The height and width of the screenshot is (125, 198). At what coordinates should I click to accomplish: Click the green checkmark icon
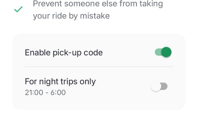pos(18,9)
